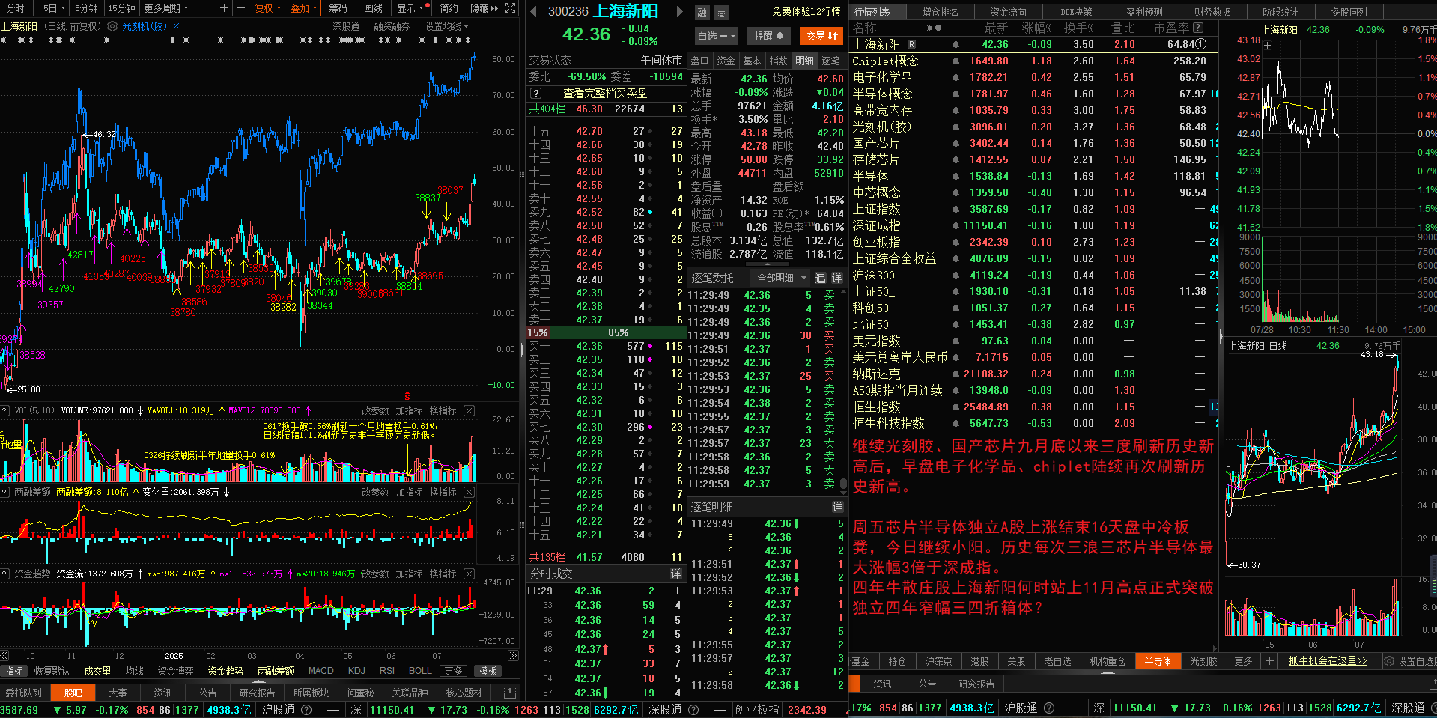Image resolution: width=1437 pixels, height=718 pixels.
Task: Click 更多 indicators button
Action: [453, 671]
